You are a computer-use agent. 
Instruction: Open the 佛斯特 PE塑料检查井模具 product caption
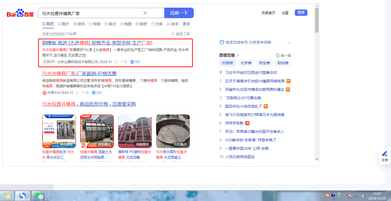coord(135,155)
